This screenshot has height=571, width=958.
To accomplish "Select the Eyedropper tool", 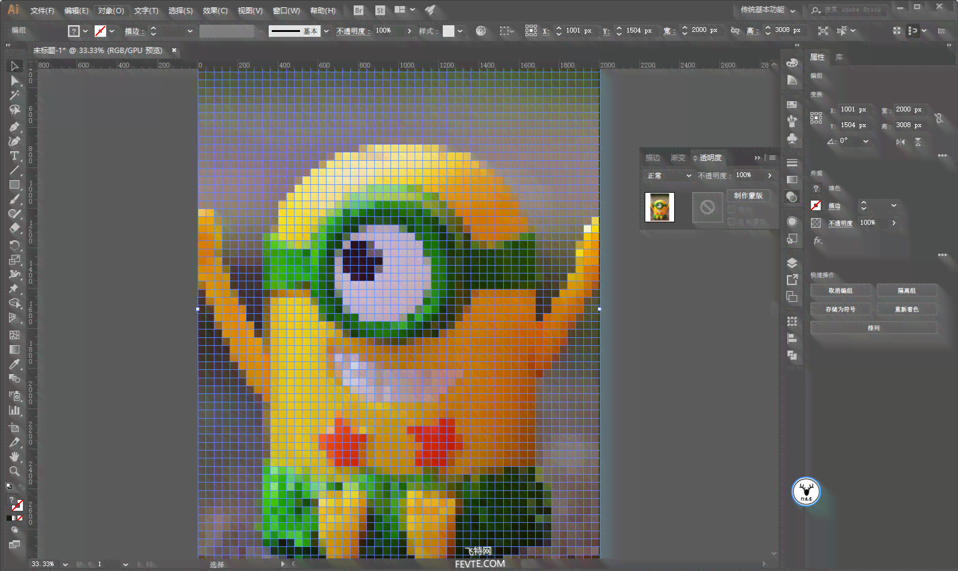I will [x=14, y=364].
